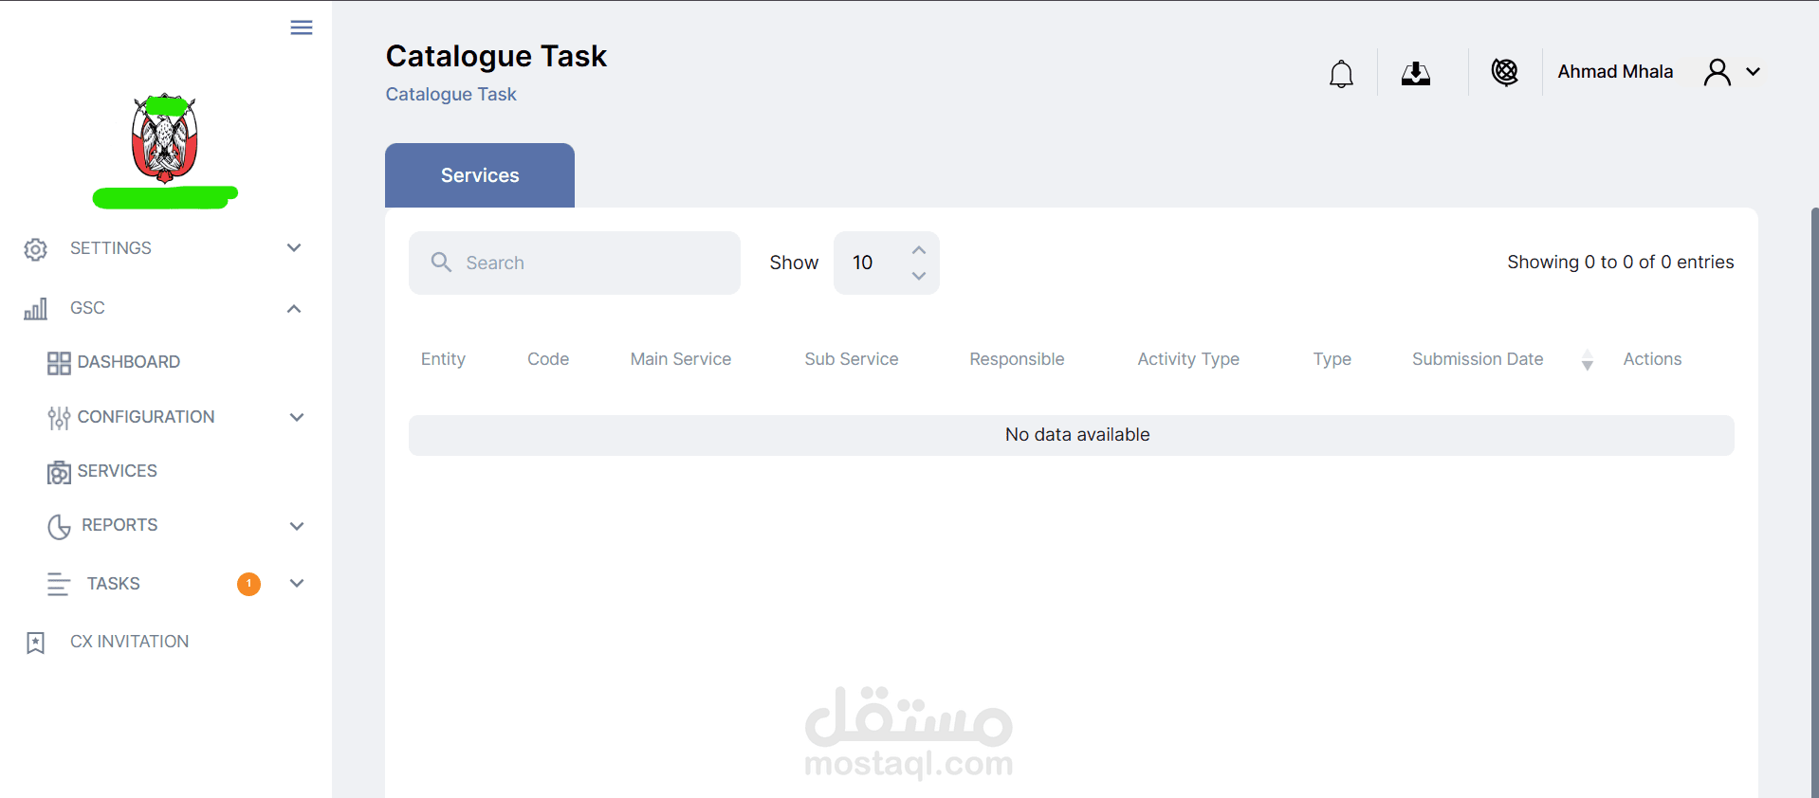Open GSC menu item
This screenshot has height=798, width=1819.
coord(87,308)
